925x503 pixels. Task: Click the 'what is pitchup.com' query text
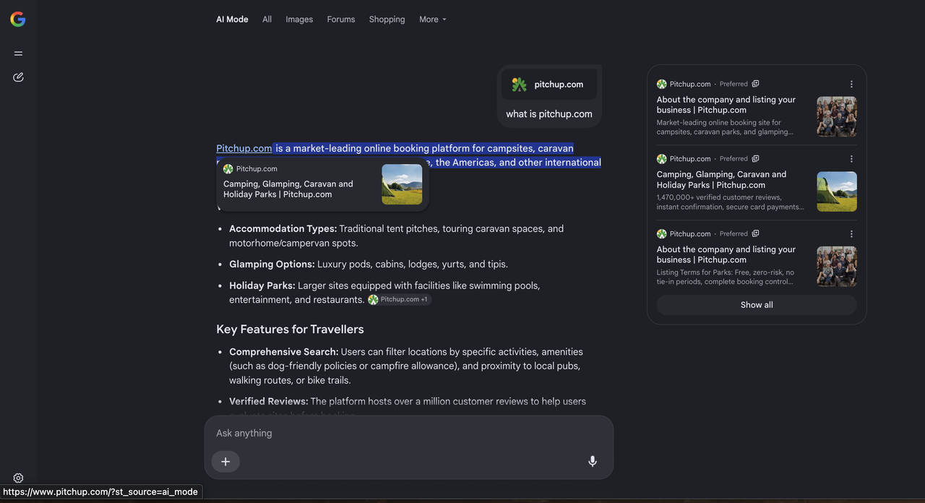click(549, 114)
